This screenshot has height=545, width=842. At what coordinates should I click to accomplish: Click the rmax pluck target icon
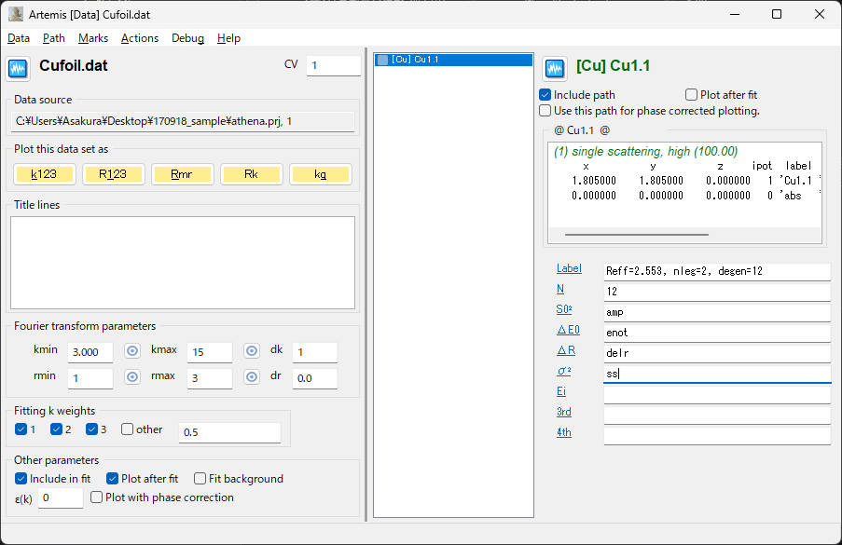tap(252, 377)
